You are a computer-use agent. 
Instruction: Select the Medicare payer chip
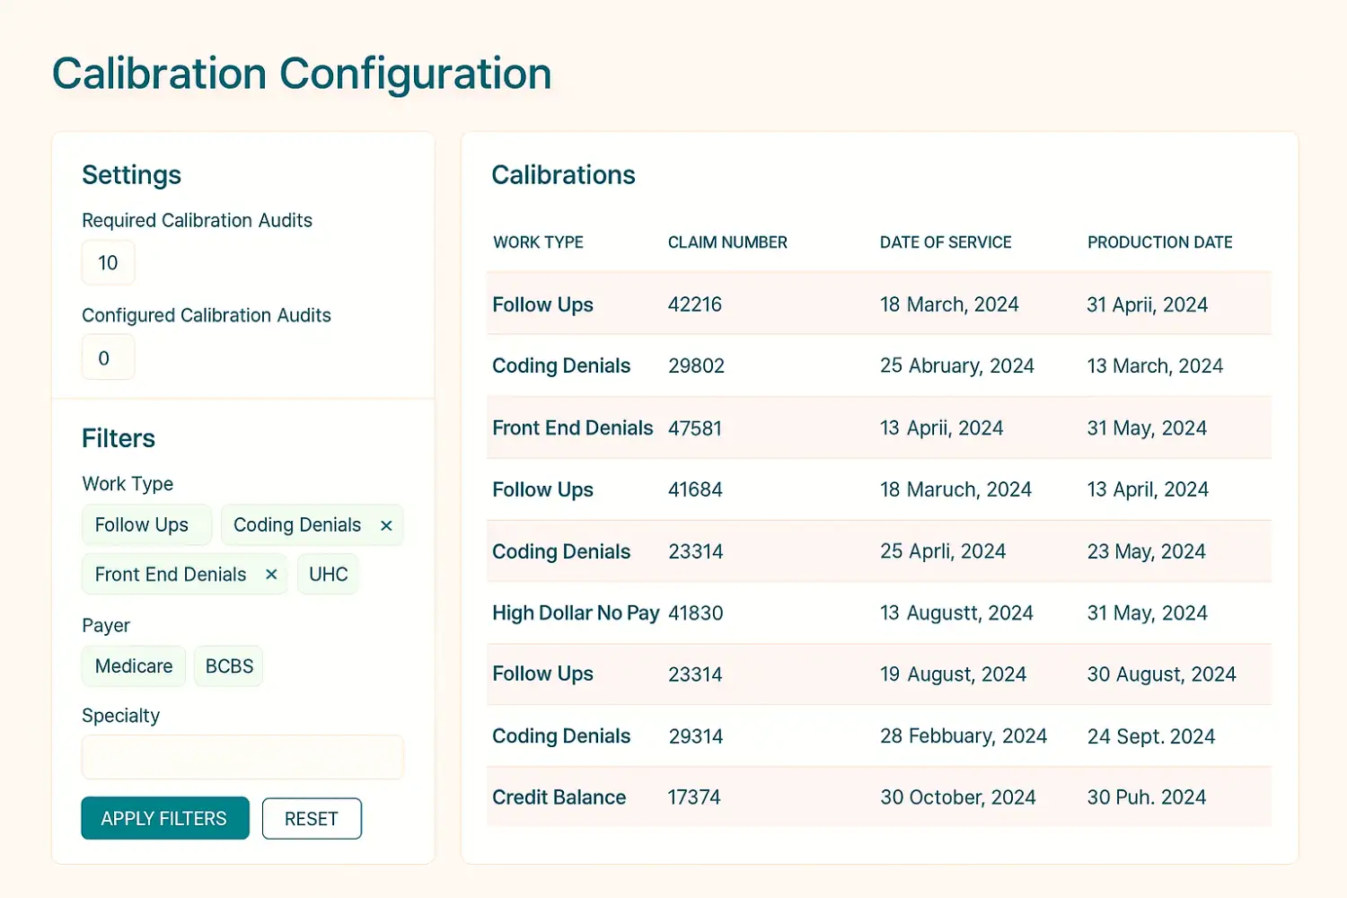click(x=134, y=666)
